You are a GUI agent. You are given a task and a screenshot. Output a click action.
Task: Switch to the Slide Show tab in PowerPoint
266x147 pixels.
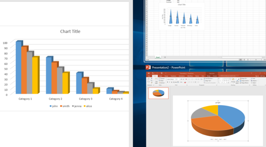(x=190, y=76)
